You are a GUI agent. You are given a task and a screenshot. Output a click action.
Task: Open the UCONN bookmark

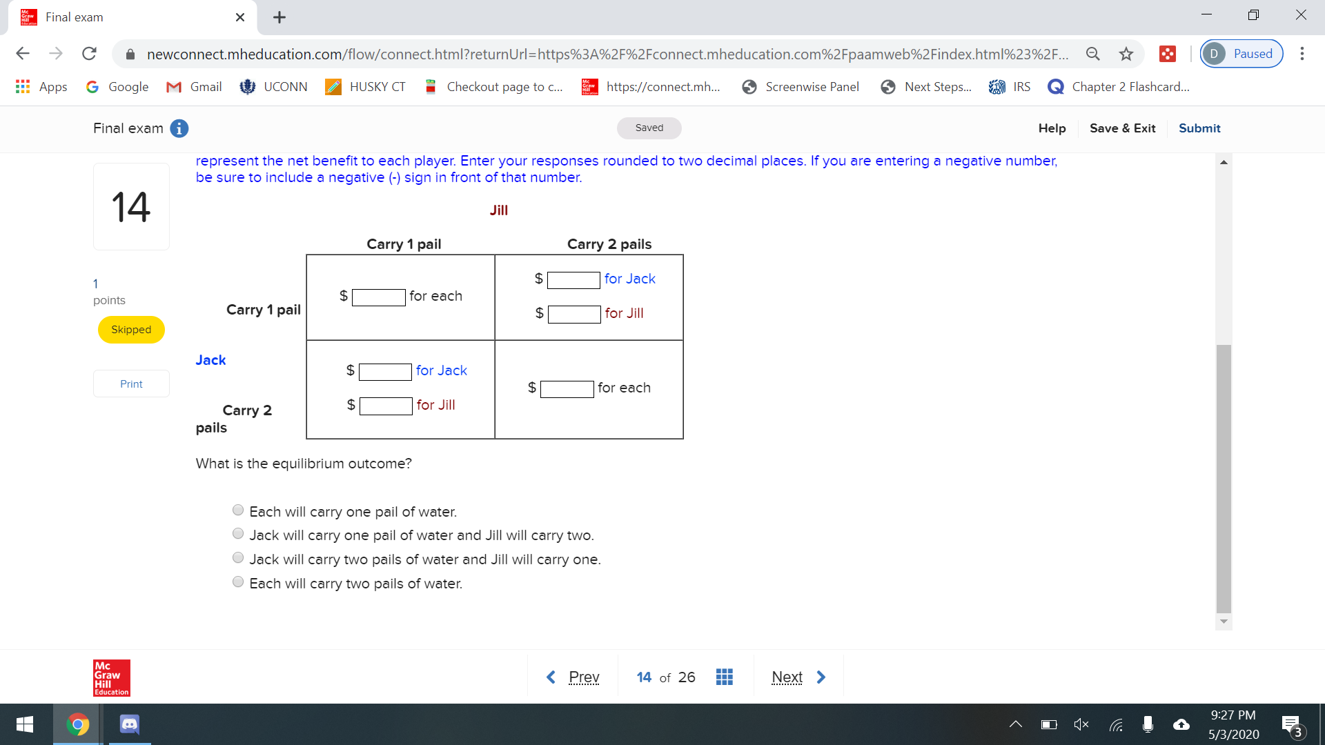pyautogui.click(x=274, y=86)
